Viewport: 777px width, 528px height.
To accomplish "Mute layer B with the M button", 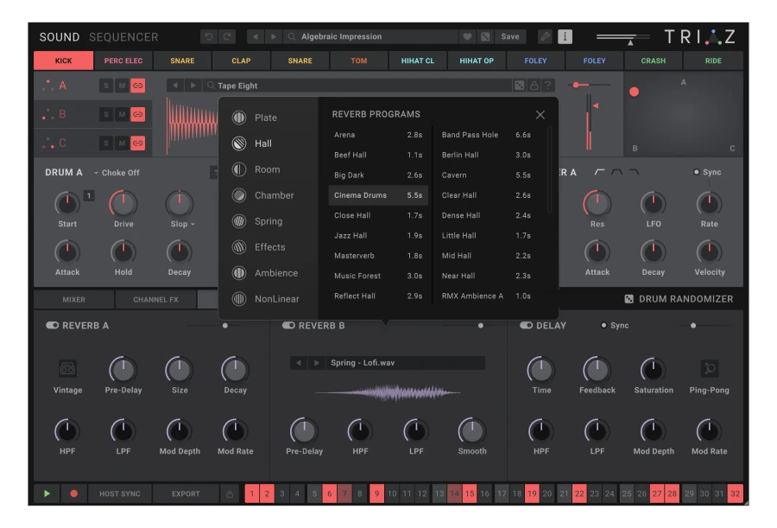I will 122,115.
